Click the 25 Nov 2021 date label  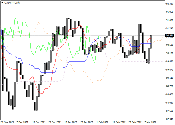7,122
